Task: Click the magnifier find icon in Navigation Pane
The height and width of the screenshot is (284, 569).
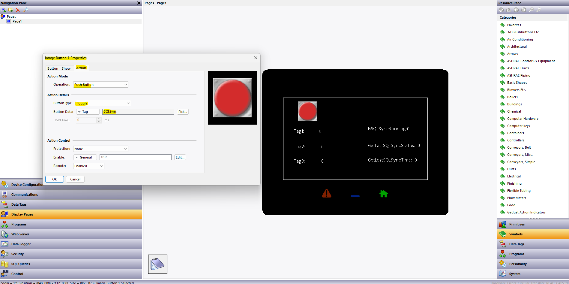Action: [26, 10]
